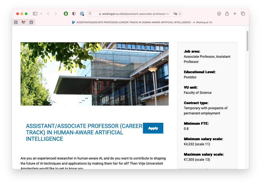The height and width of the screenshot is (185, 261).
Task: Click 'Temporary with prospects of permanent employment'
Action: point(206,111)
